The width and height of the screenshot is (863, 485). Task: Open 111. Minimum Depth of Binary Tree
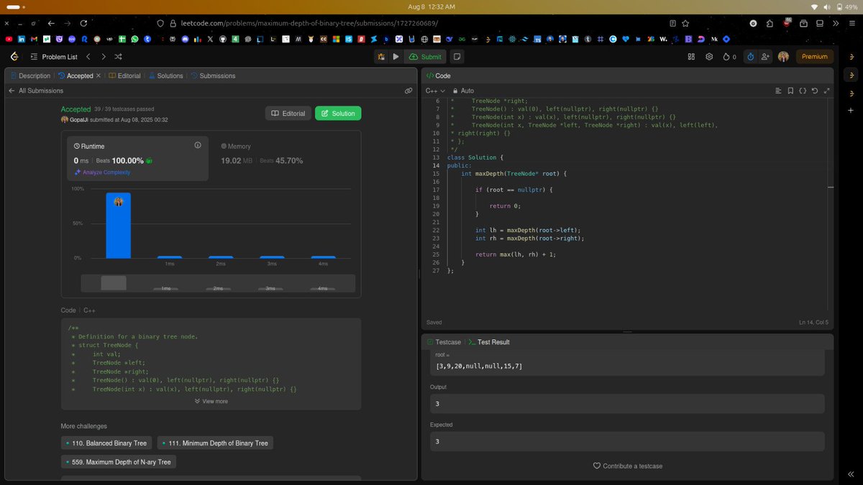point(215,443)
